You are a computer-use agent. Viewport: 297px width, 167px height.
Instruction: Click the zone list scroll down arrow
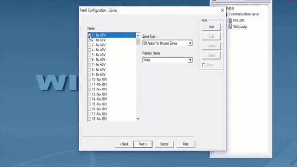coord(138,119)
